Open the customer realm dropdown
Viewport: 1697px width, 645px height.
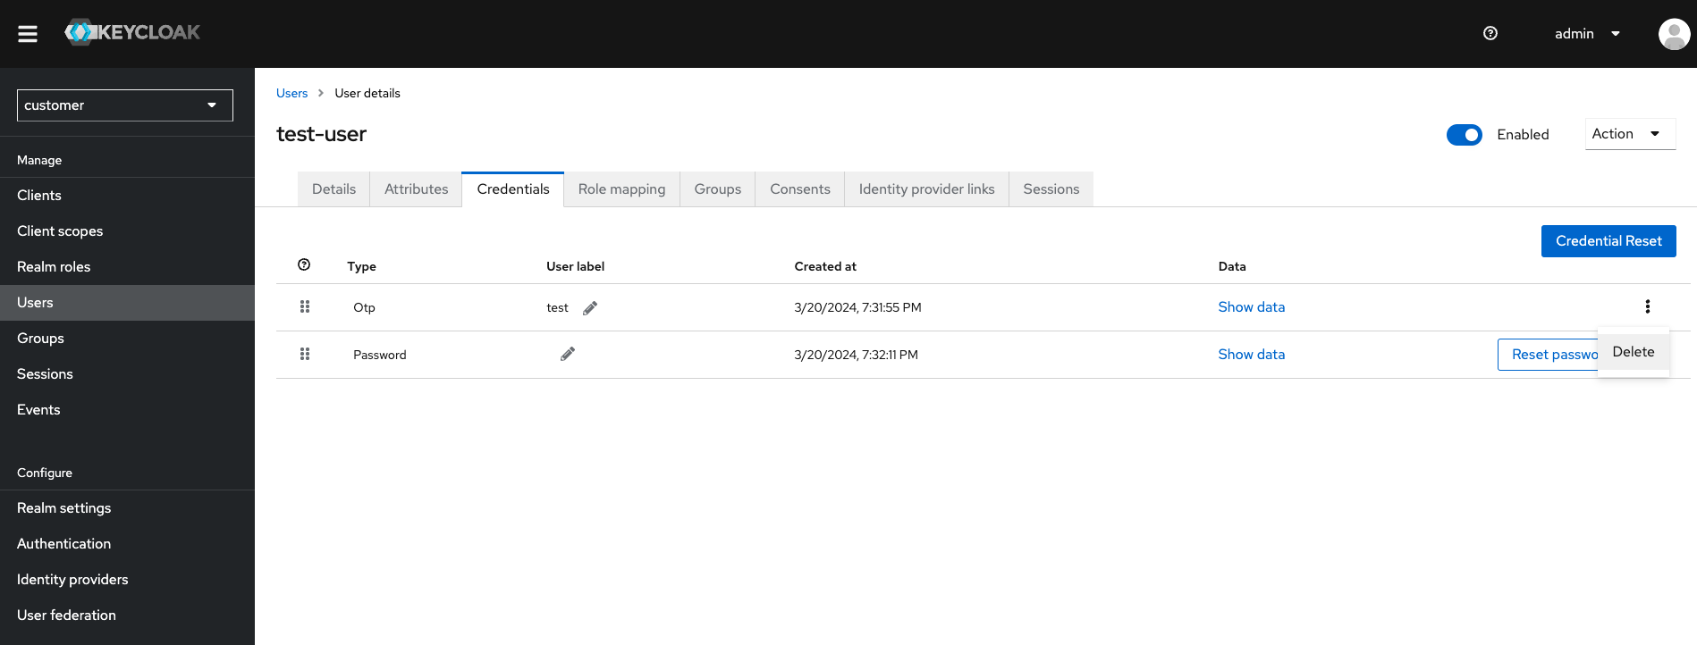pyautogui.click(x=125, y=105)
